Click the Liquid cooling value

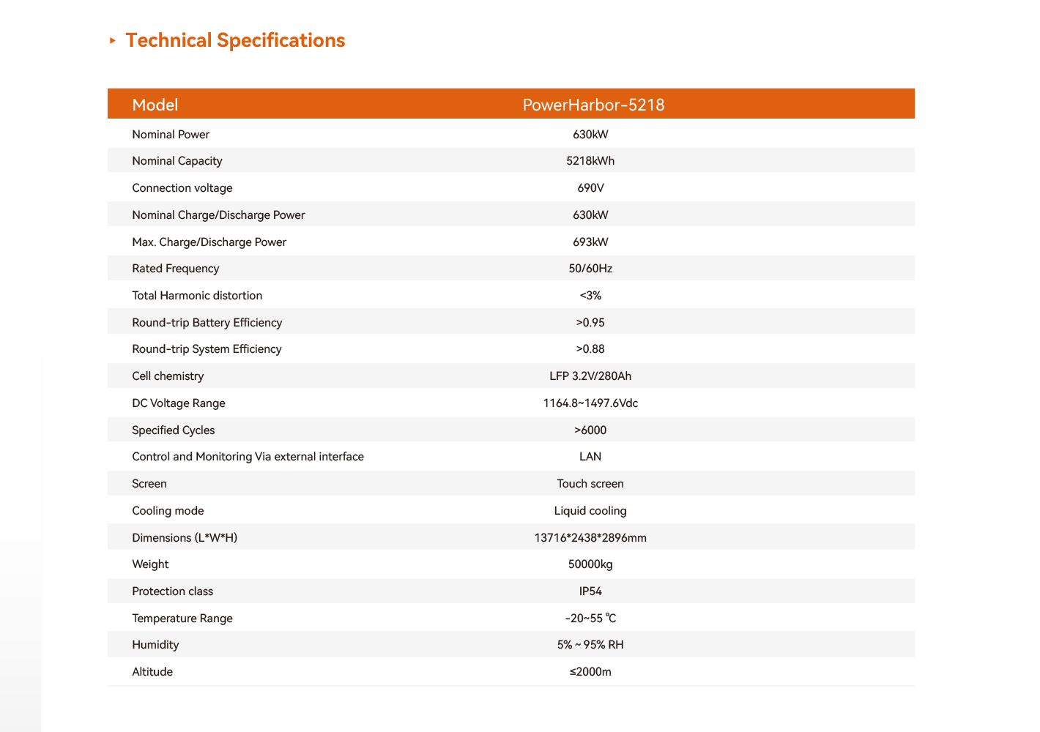point(590,511)
